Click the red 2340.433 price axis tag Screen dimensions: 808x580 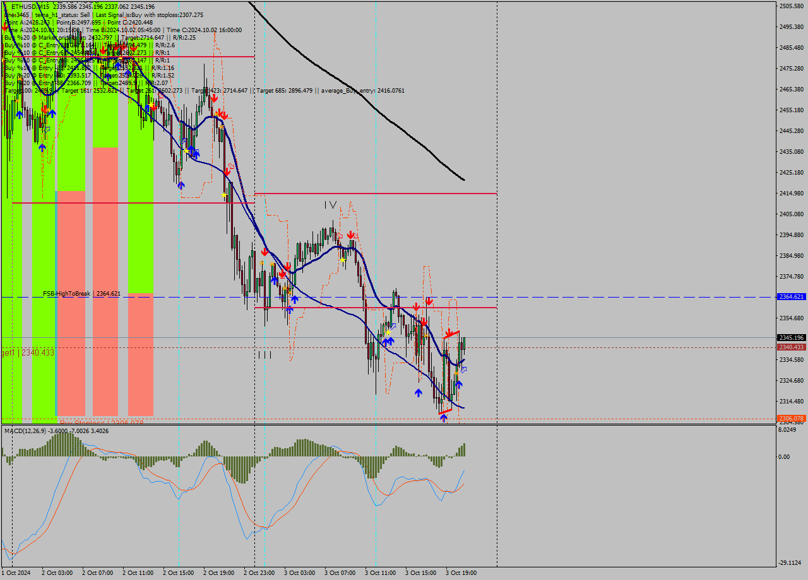(792, 347)
